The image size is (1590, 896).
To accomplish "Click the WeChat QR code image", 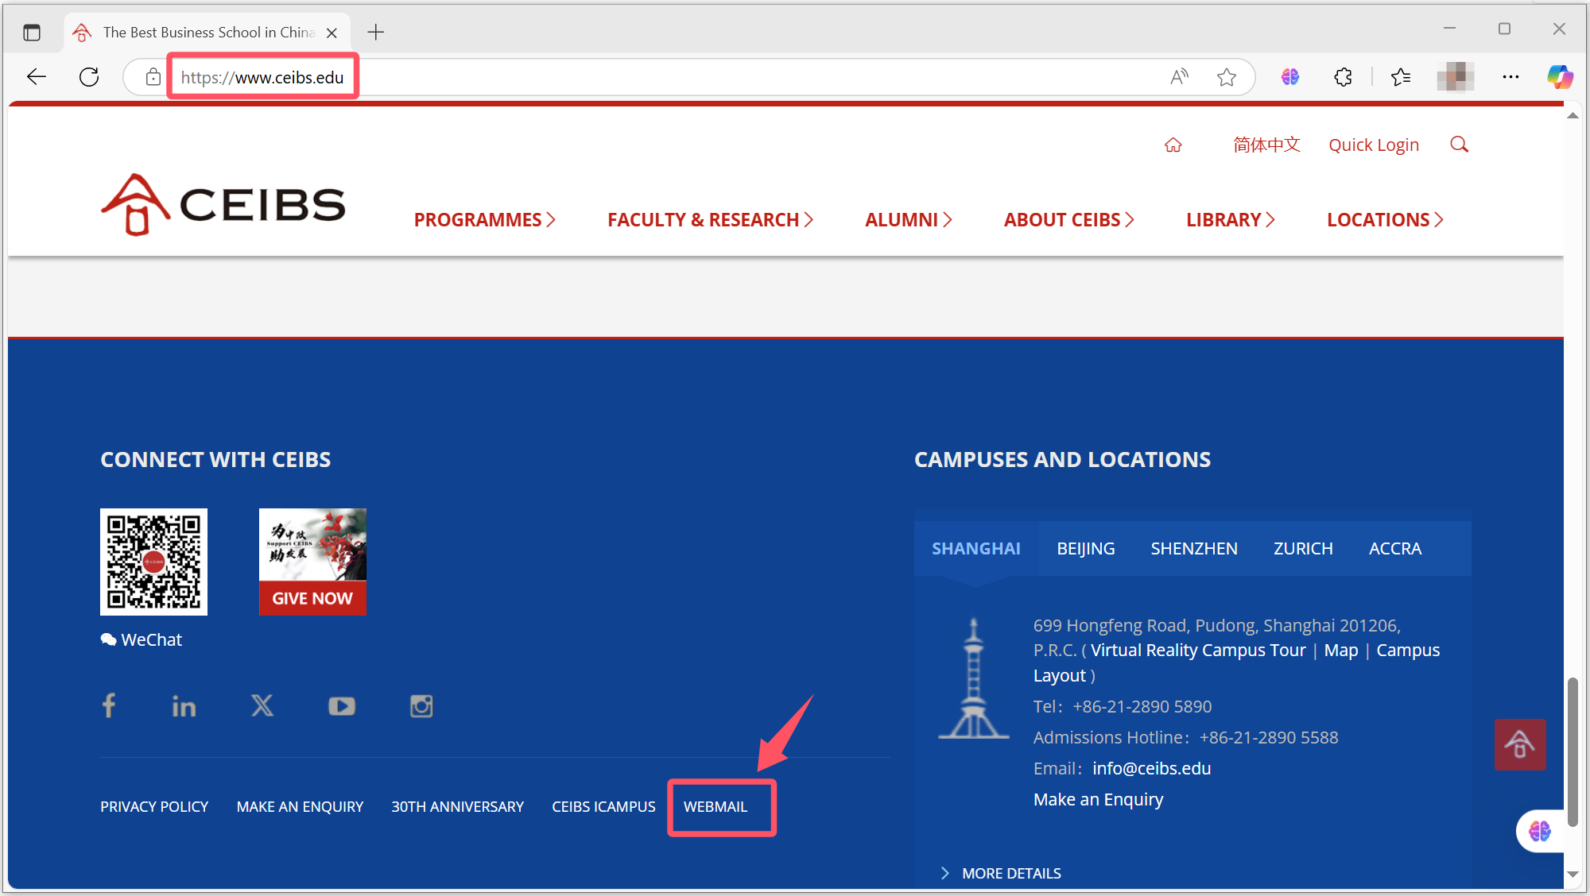I will point(153,562).
